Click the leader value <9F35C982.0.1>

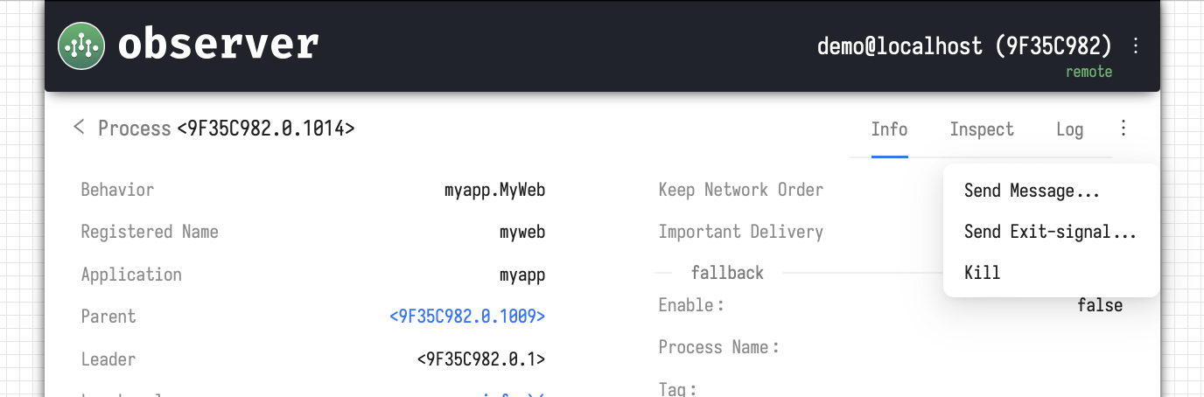tap(480, 359)
